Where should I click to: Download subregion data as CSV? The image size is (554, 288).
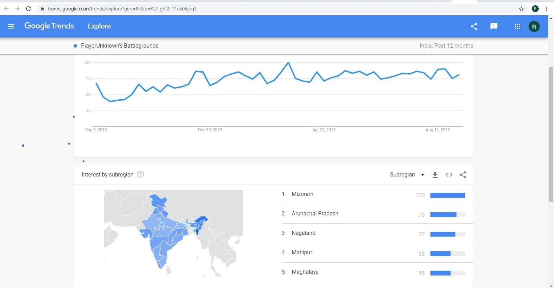click(435, 175)
